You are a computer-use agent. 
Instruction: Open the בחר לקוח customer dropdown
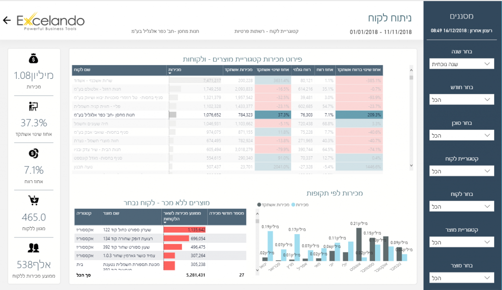point(461,207)
